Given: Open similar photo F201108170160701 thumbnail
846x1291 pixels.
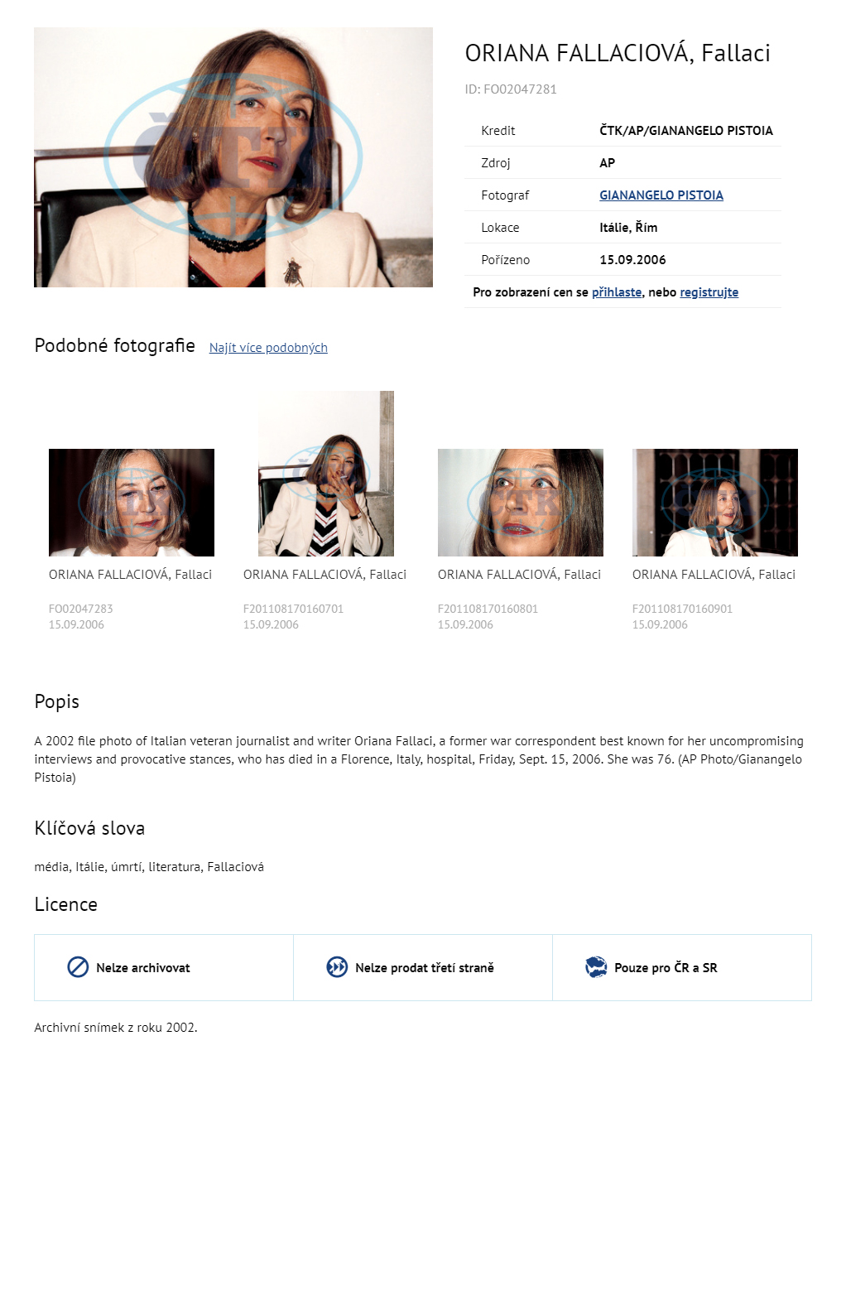Looking at the screenshot, I should [326, 474].
